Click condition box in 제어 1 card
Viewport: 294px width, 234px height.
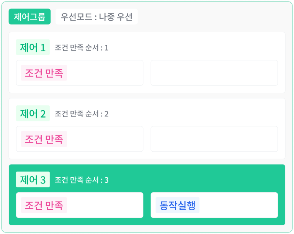click(x=80, y=73)
